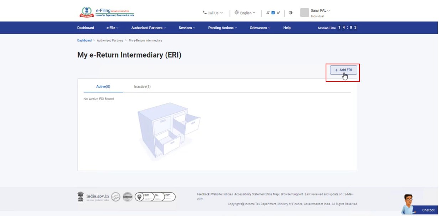This screenshot has height=220, width=440.
Task: Go to Dashboard via breadcrumb link
Action: tap(84, 41)
